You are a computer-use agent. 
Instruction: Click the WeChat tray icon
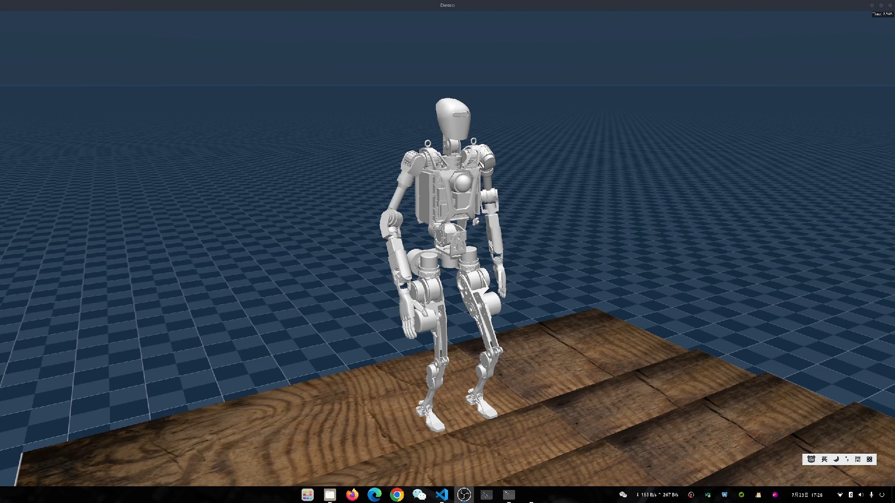pos(623,495)
